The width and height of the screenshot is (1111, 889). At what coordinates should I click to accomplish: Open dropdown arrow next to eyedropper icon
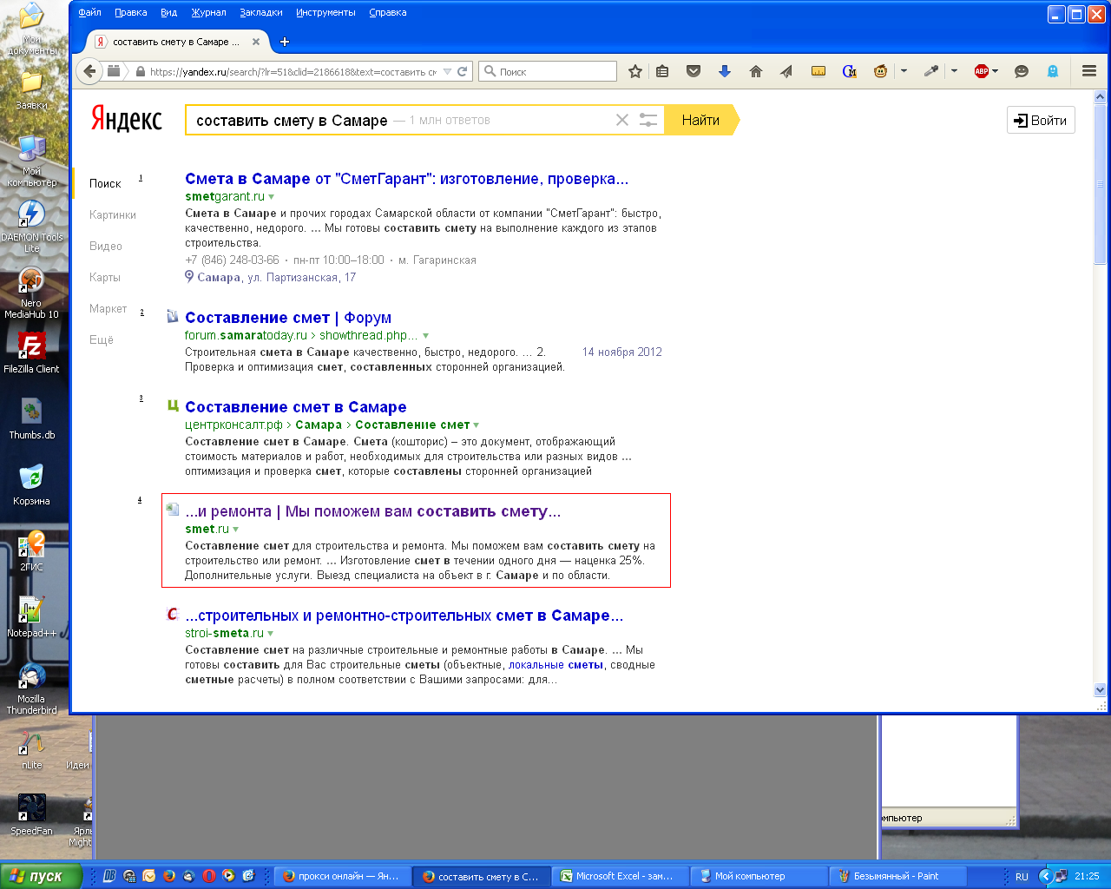point(954,71)
